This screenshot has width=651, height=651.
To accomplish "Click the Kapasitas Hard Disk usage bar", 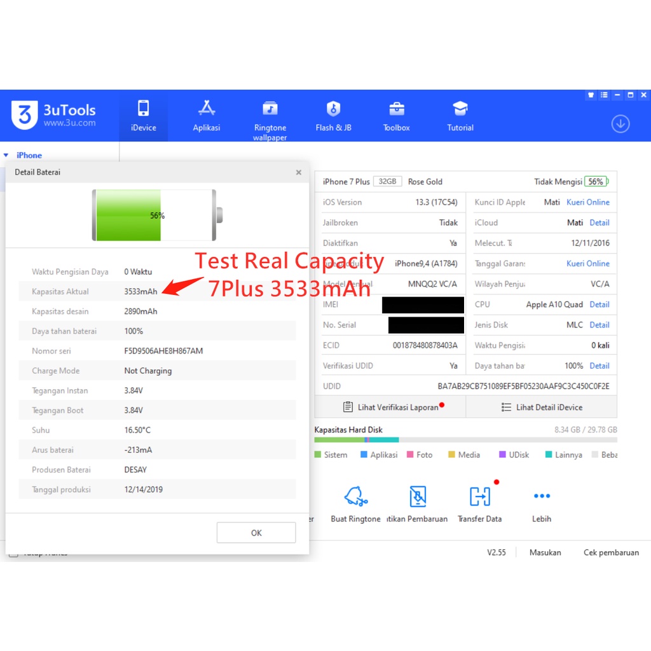I will [465, 440].
